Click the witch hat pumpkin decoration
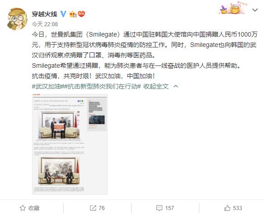 click(224, 9)
